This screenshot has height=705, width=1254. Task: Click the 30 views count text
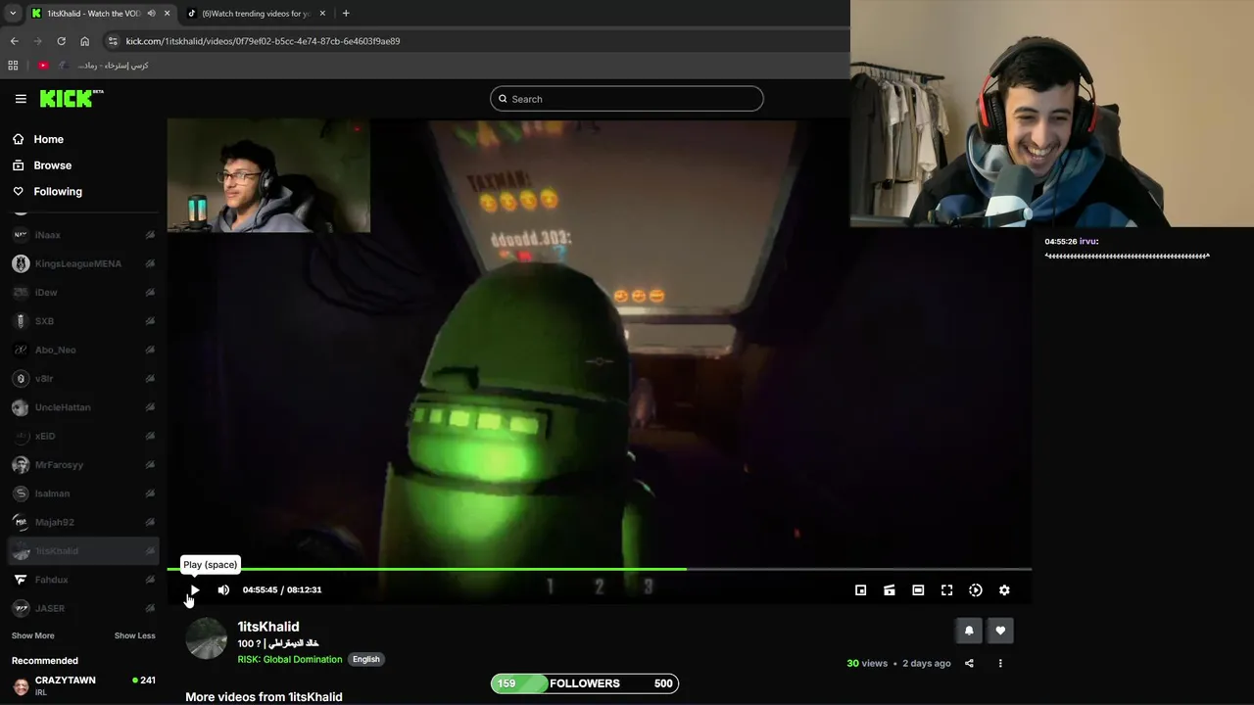point(867,663)
